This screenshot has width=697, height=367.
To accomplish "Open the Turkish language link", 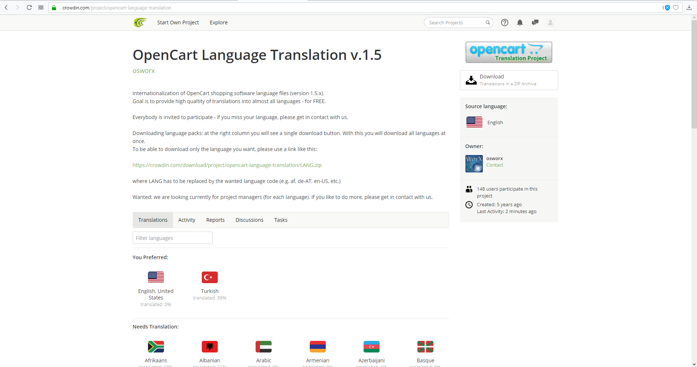I will pyautogui.click(x=210, y=291).
